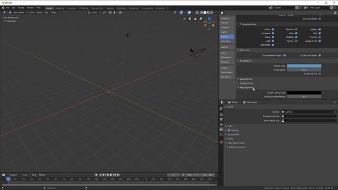338x190 pixels.
Task: Toggle X-ray display mode
Action: click(197, 13)
